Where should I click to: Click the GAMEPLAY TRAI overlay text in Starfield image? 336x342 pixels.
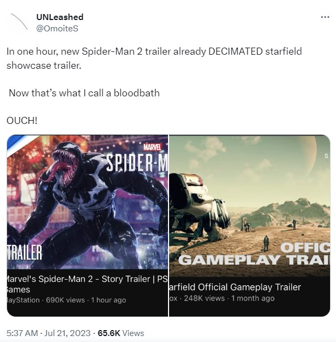pyautogui.click(x=254, y=260)
